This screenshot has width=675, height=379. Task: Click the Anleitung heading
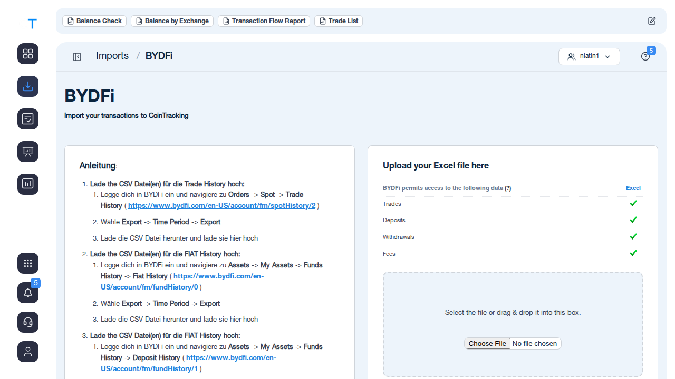pyautogui.click(x=98, y=166)
